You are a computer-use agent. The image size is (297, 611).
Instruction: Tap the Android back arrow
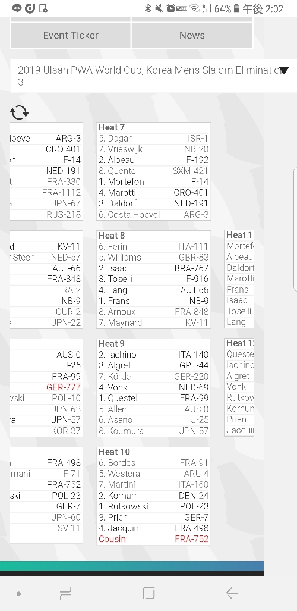coord(232,593)
